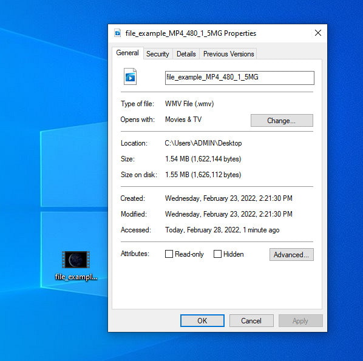The height and width of the screenshot is (361, 363).
Task: Open the Previous Versions tab
Action: tap(228, 54)
